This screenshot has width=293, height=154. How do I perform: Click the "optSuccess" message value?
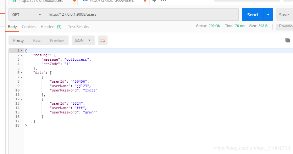77,59
